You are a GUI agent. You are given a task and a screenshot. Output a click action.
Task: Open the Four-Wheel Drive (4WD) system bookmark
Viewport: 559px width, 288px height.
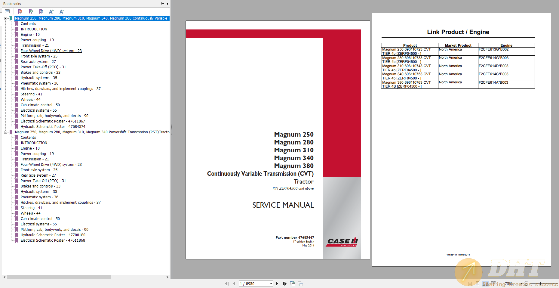tap(51, 51)
